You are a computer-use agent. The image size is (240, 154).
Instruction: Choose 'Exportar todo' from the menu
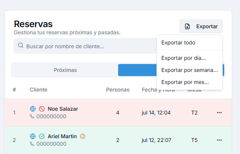(178, 43)
